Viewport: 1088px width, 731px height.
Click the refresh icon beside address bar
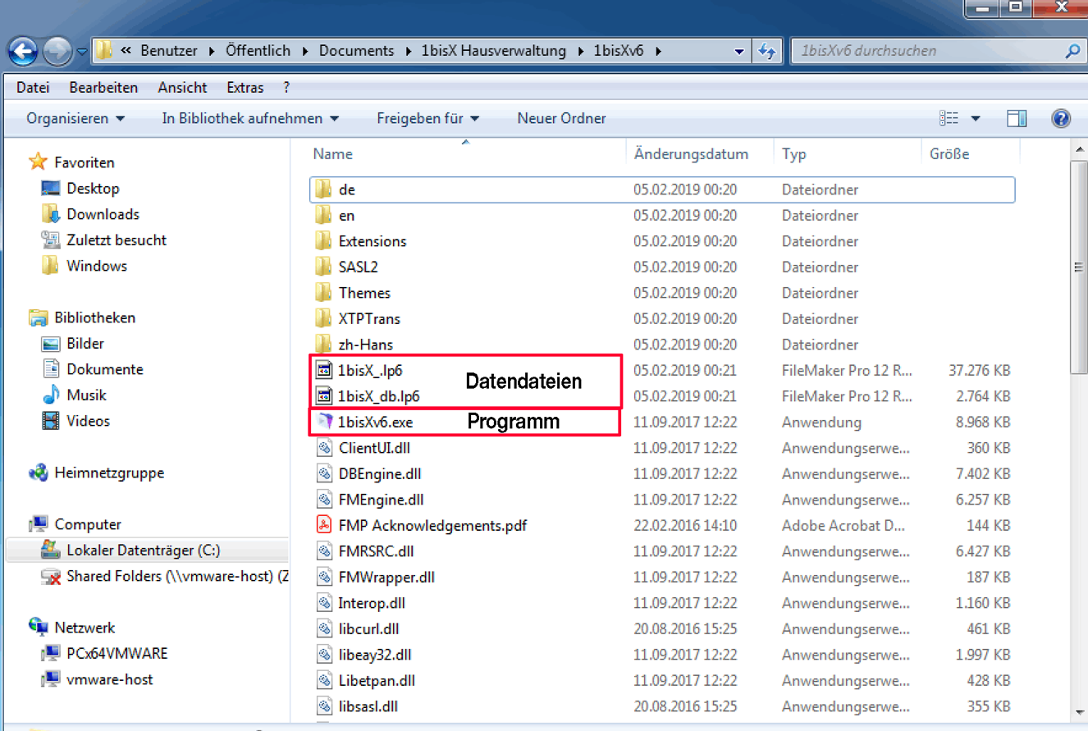point(767,51)
